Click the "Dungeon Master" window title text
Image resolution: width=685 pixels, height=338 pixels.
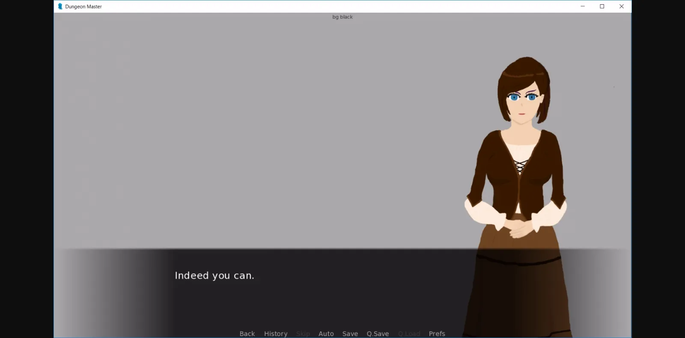click(x=83, y=6)
